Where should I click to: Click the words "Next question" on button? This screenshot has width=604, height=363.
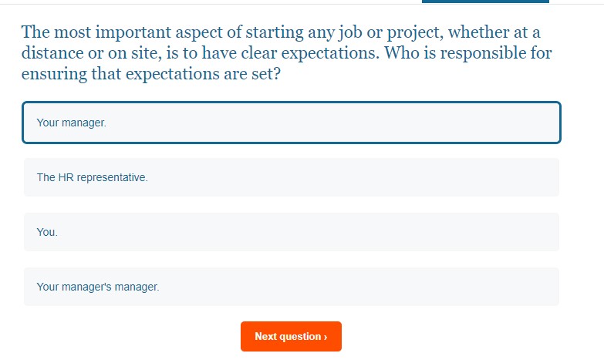[288, 337]
